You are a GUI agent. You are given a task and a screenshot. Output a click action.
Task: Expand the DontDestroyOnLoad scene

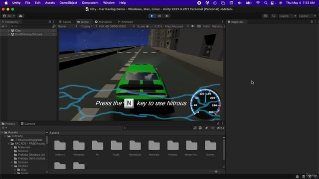pyautogui.click(x=9, y=34)
